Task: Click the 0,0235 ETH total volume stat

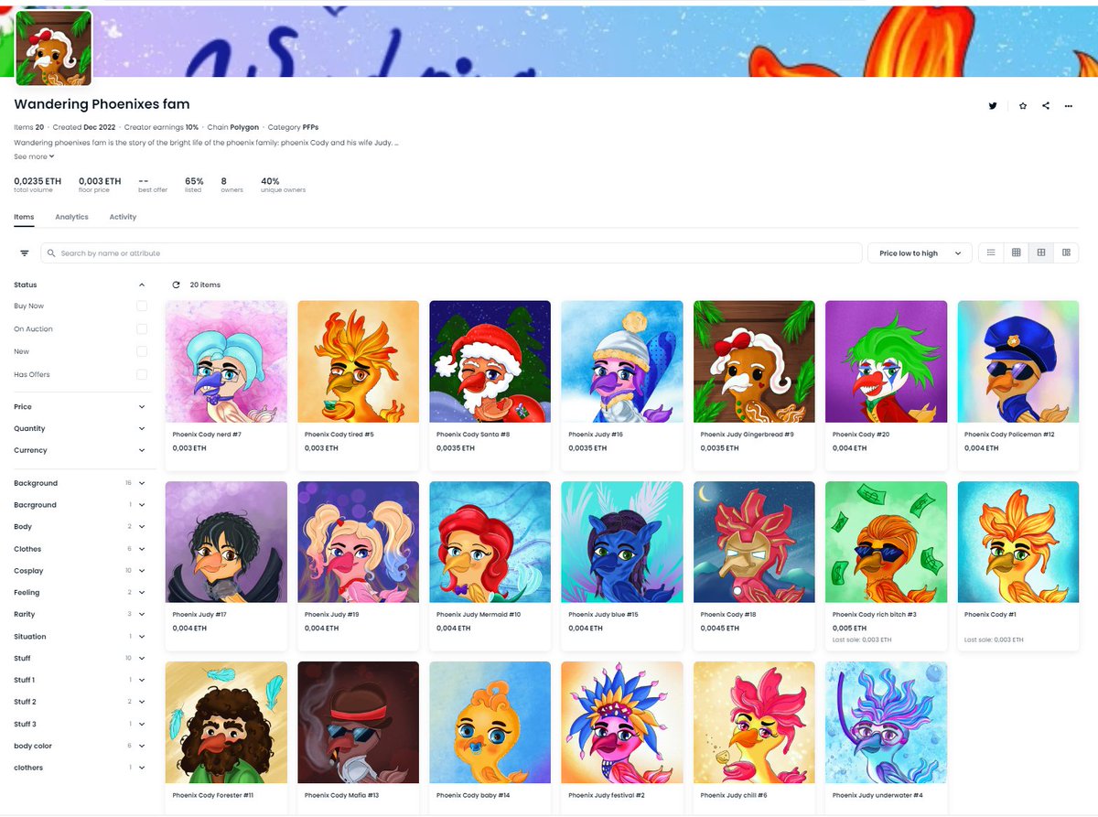Action: point(38,185)
